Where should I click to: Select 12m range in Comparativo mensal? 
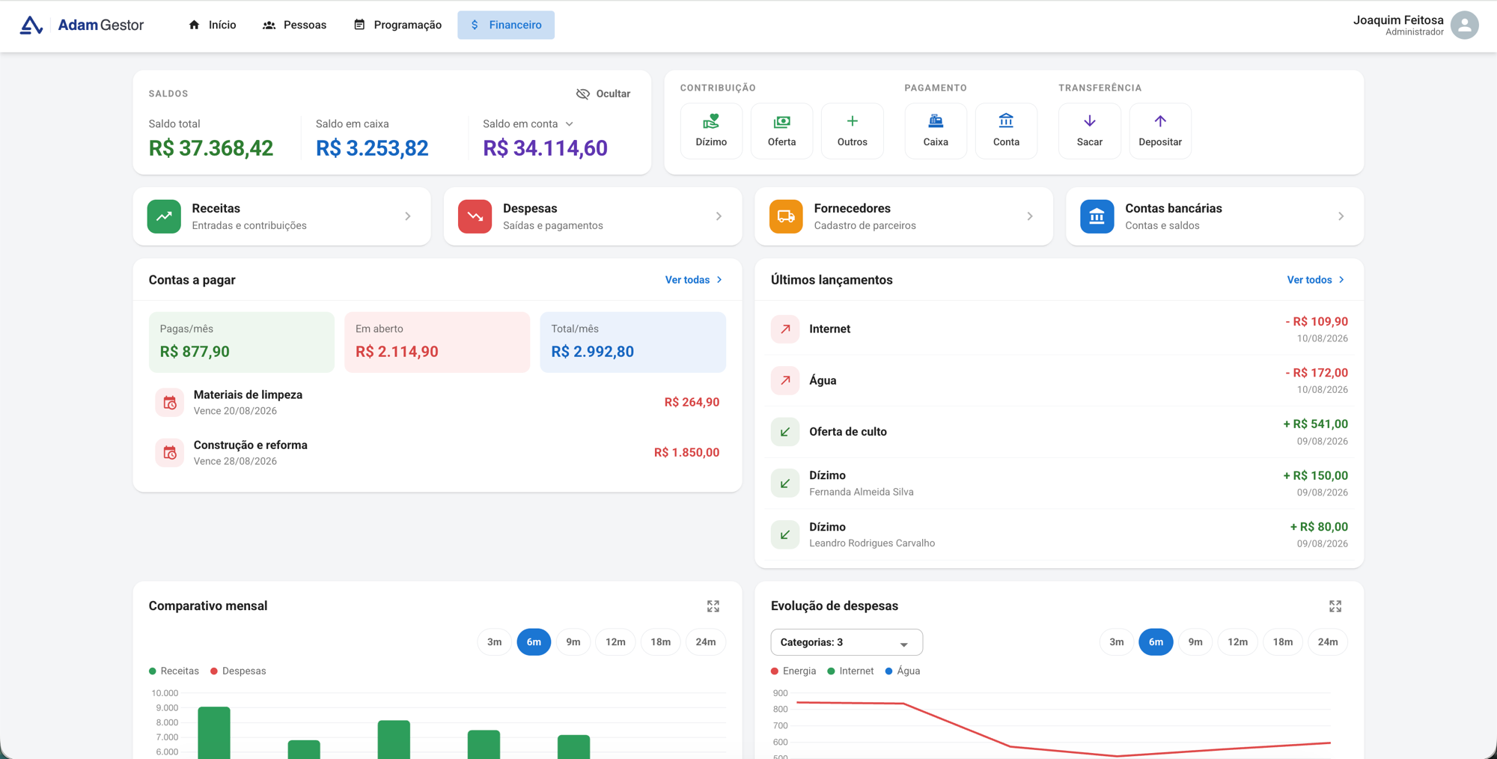(x=615, y=642)
